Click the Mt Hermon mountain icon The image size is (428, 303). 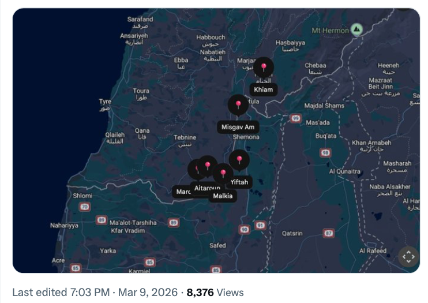point(358,29)
